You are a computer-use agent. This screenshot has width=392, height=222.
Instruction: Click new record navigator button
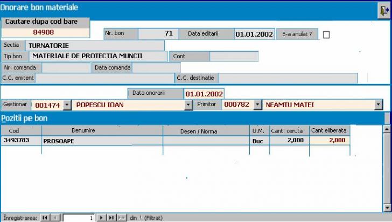coord(122,218)
